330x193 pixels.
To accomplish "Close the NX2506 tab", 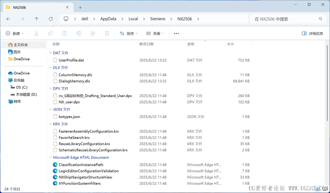I will tap(67, 7).
